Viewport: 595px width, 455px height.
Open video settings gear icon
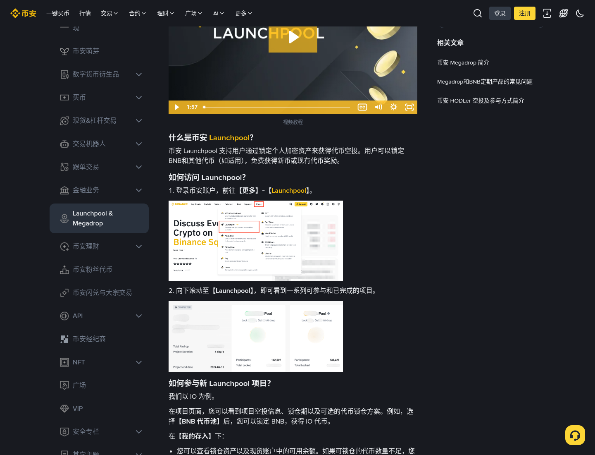pyautogui.click(x=394, y=107)
